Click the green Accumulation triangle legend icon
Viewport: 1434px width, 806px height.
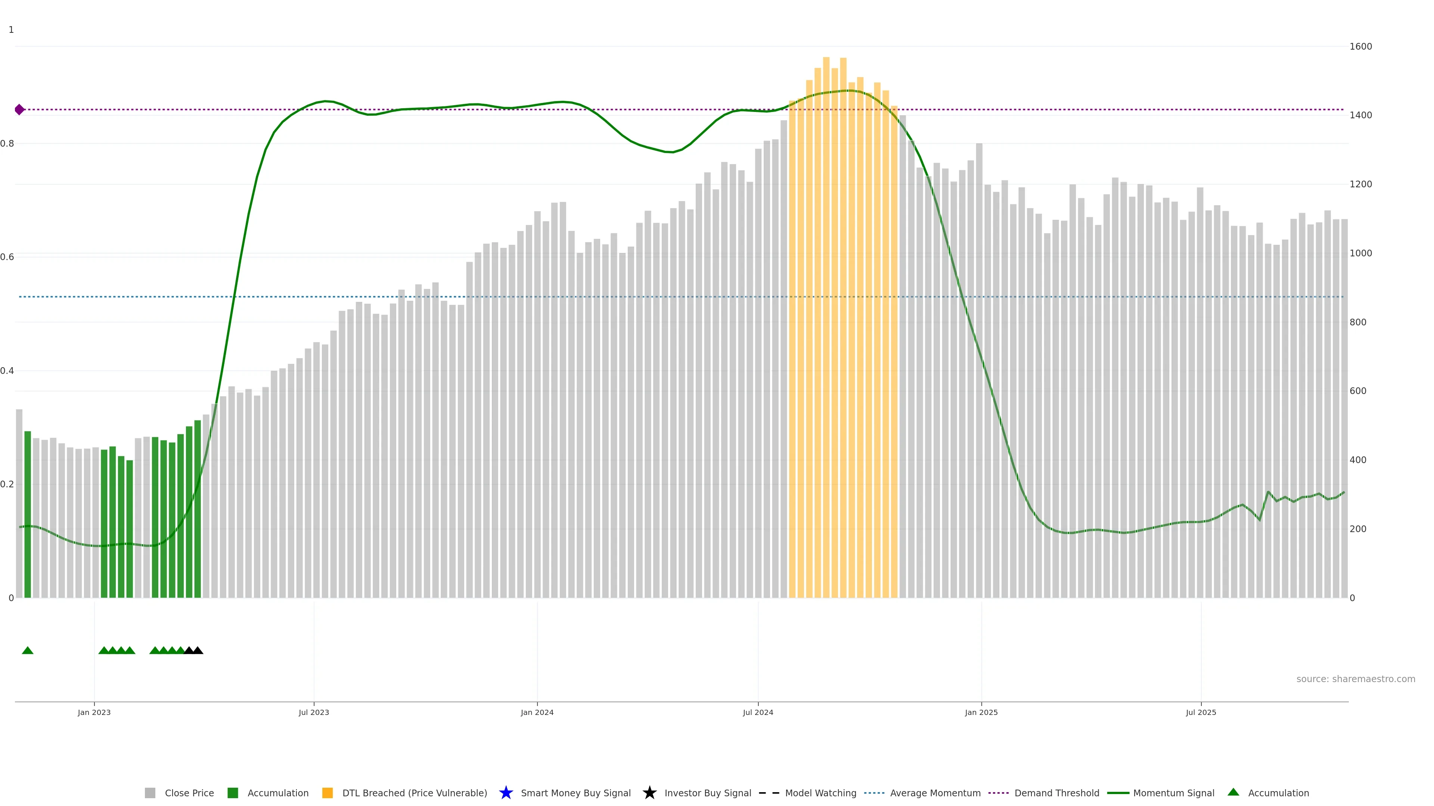click(1233, 792)
